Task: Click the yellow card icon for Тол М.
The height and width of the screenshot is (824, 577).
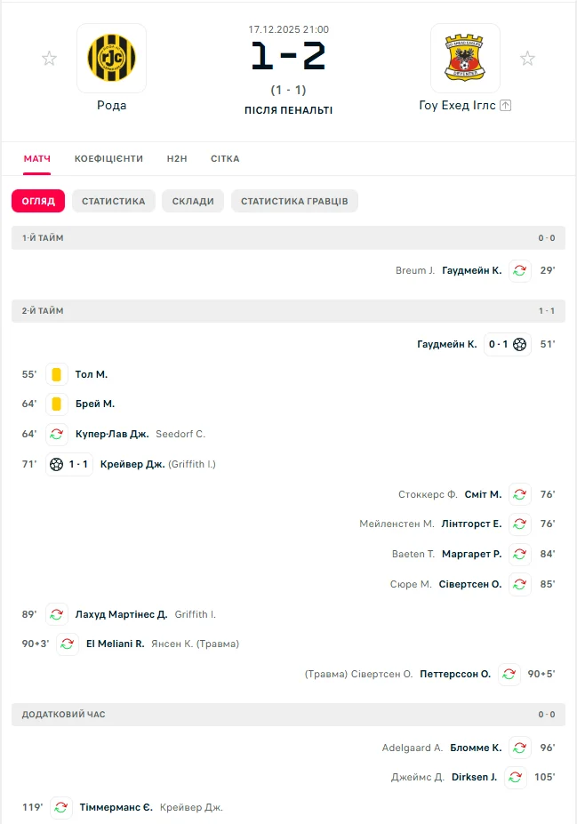Action: click(x=57, y=375)
